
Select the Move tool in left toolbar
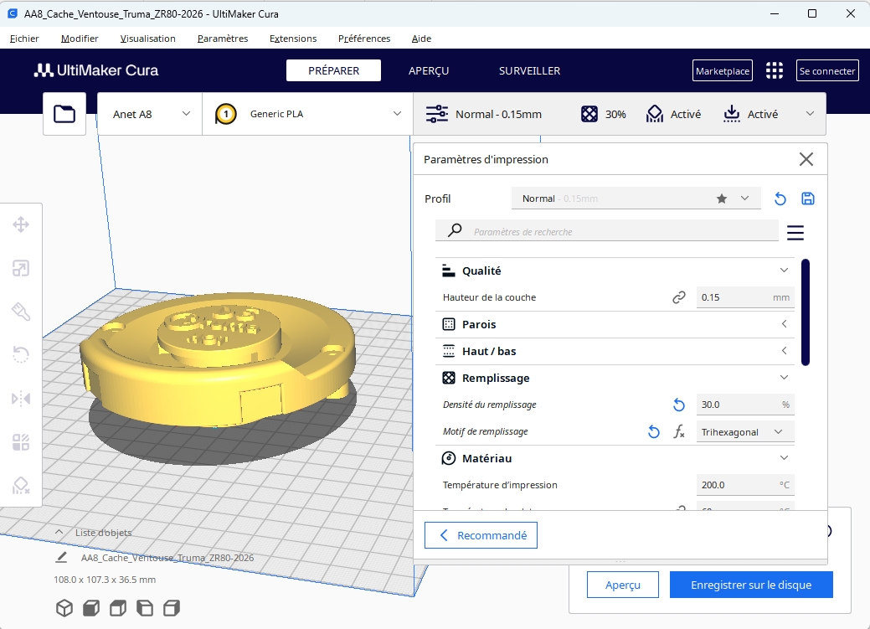click(21, 224)
